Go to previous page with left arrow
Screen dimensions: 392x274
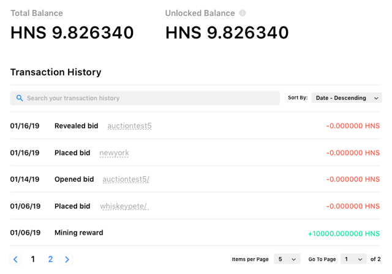[15, 259]
